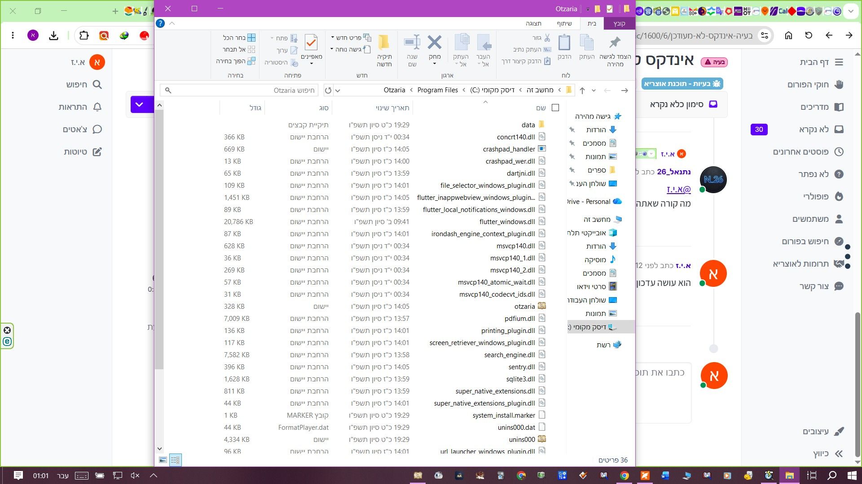
Task: Open OneDrive - Personal in the navigation pane
Action: (x=594, y=202)
